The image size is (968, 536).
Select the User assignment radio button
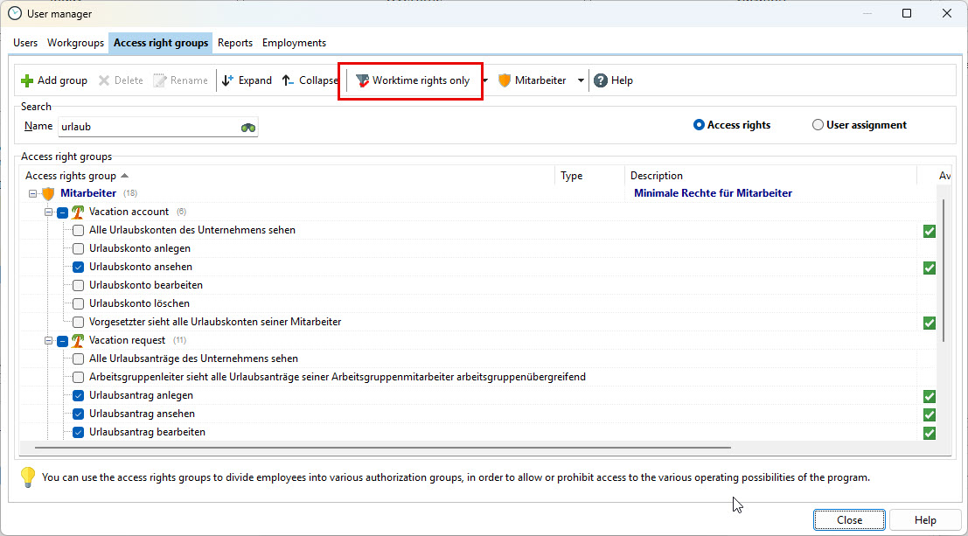pyautogui.click(x=818, y=125)
